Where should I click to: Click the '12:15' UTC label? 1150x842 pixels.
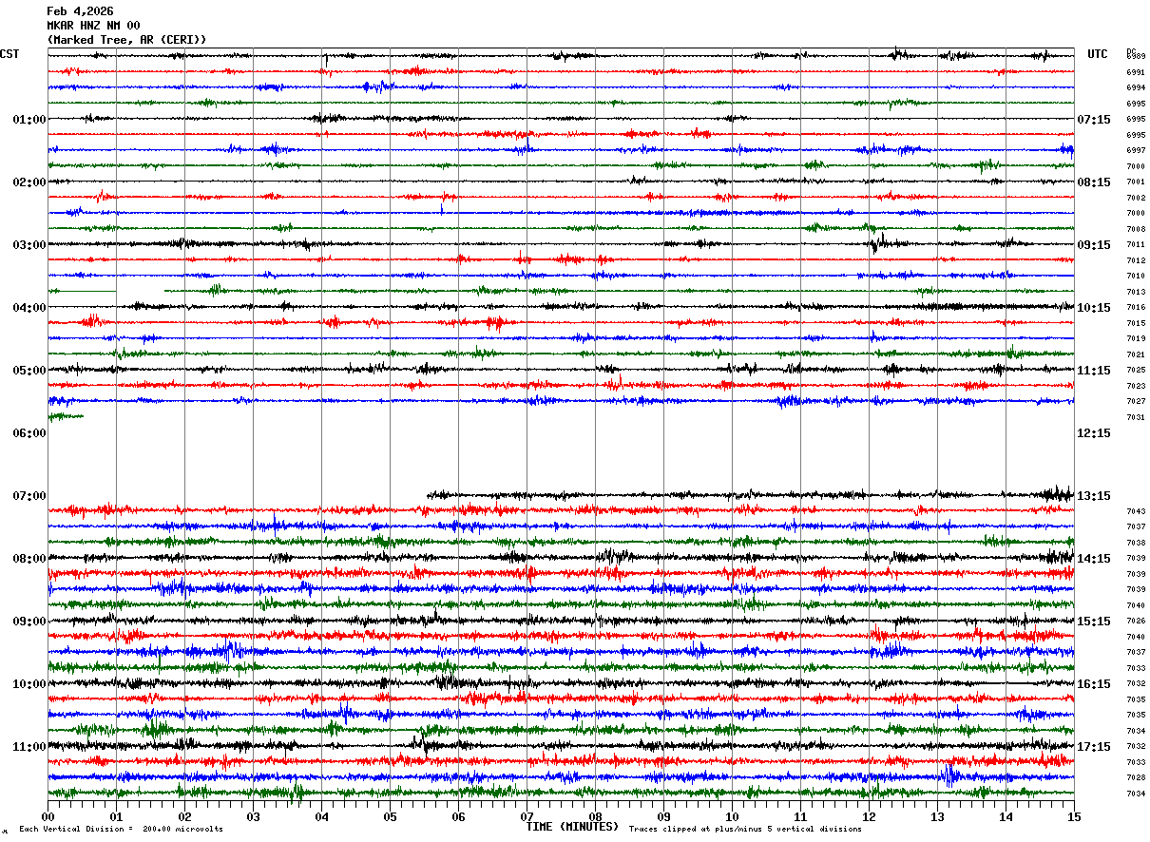(x=1094, y=433)
